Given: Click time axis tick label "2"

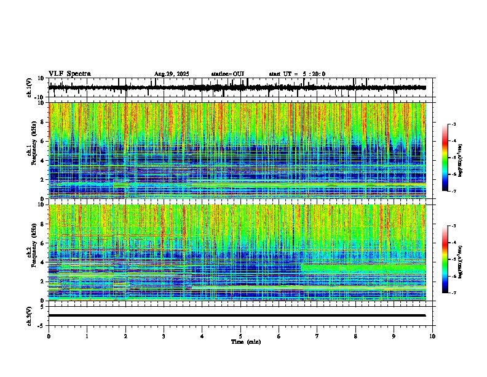Looking at the screenshot, I should [125, 336].
